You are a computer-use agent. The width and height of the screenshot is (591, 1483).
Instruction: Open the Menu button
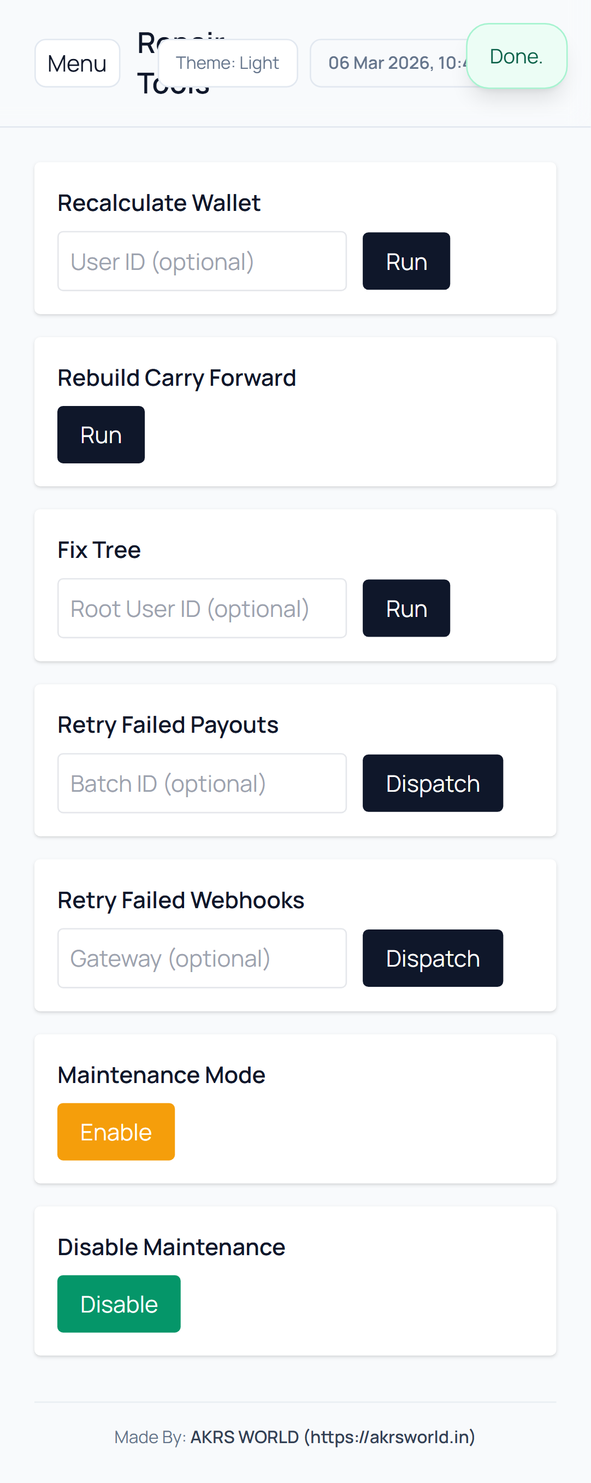click(x=77, y=63)
